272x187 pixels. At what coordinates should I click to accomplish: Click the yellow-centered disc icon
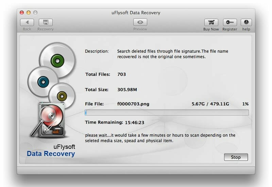61,96
